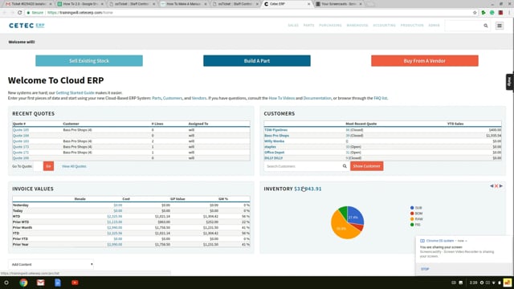The height and width of the screenshot is (289, 514).
Task: Open the PURCHASING menu
Action: tap(330, 25)
